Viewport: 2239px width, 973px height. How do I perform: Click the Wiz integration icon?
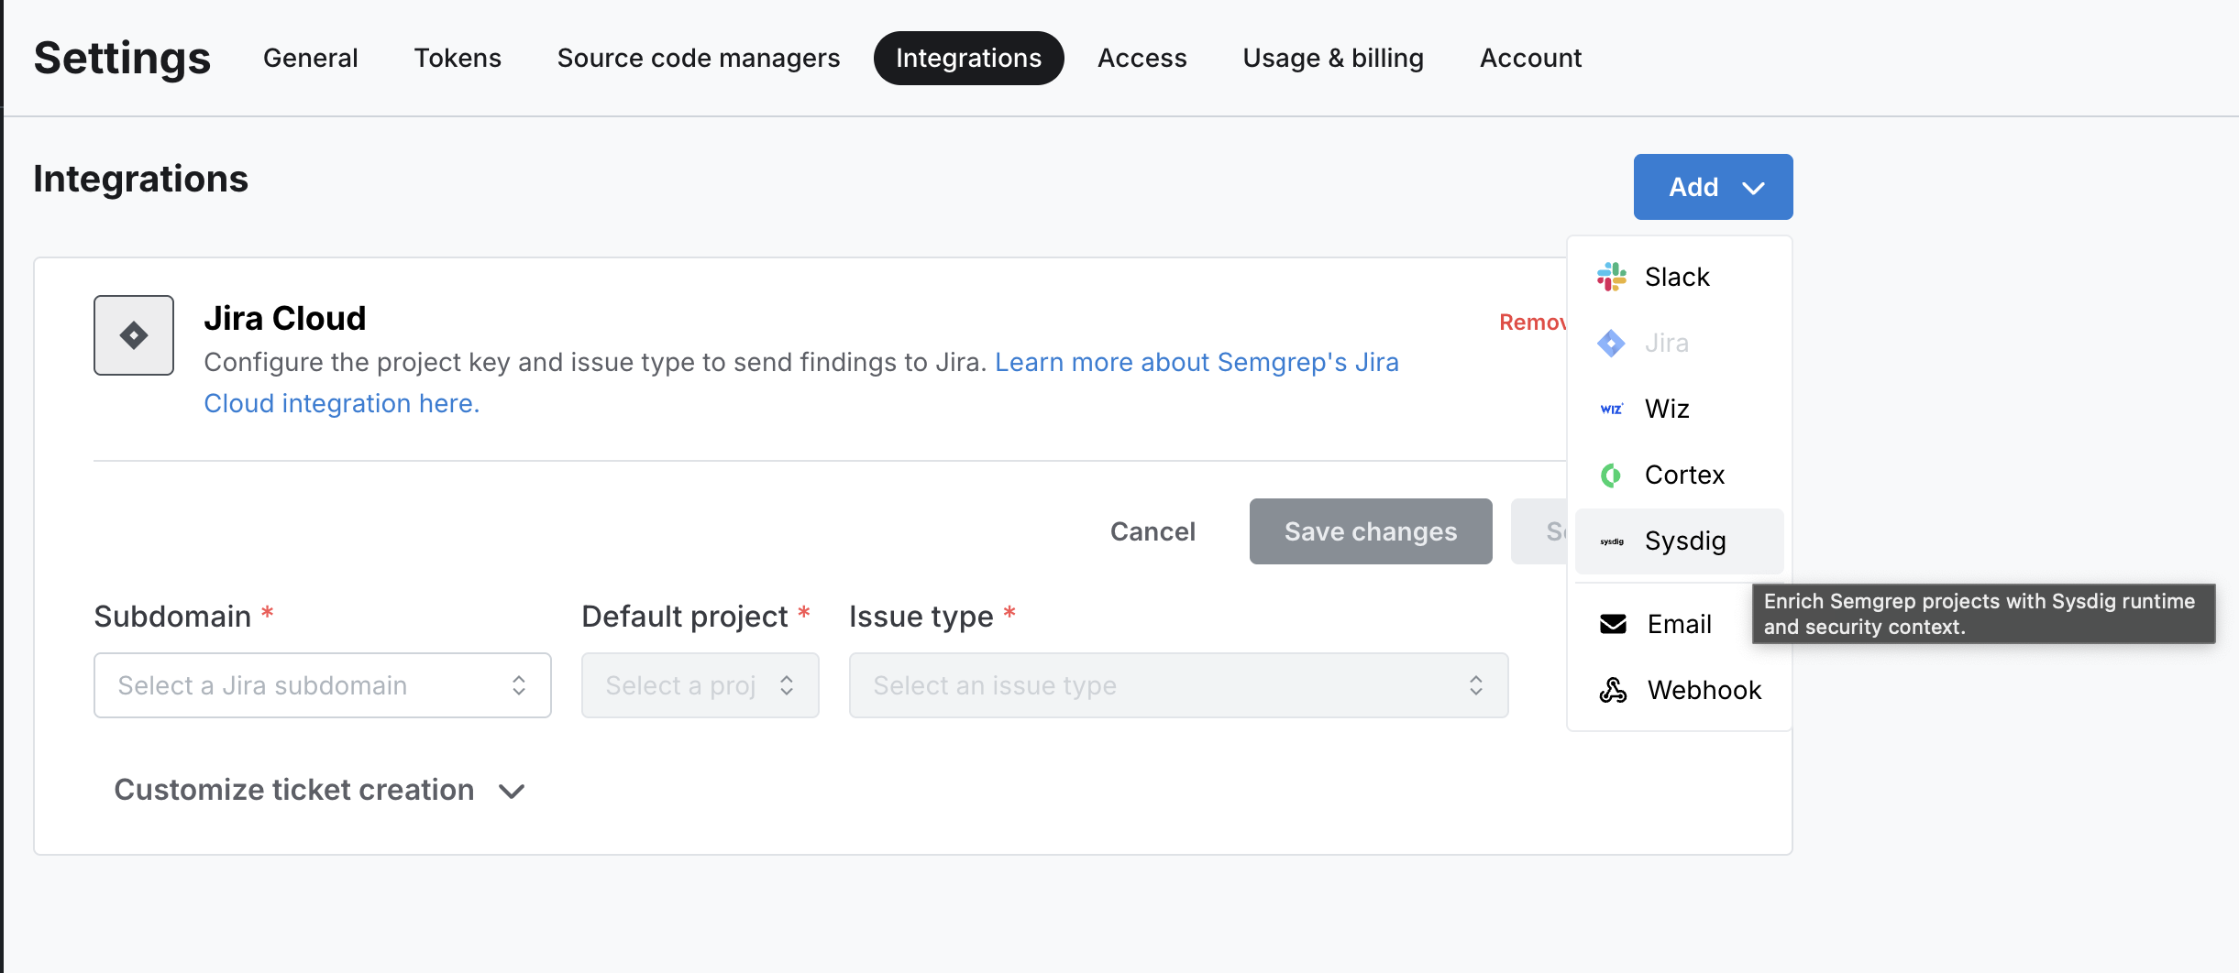point(1611,409)
